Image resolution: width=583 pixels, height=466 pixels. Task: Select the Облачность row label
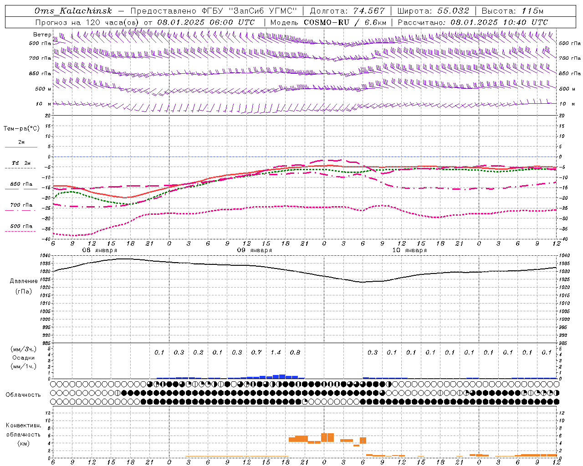(x=23, y=395)
